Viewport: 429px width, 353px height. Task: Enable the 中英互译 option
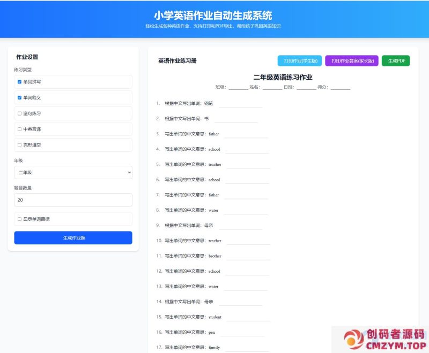[19, 129]
